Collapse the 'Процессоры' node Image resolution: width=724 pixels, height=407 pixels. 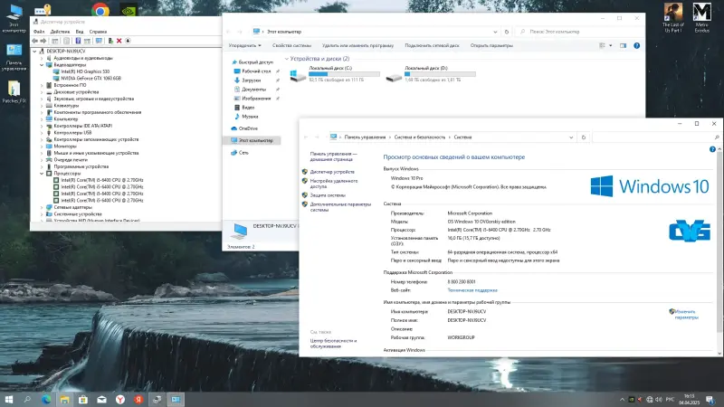click(x=42, y=174)
